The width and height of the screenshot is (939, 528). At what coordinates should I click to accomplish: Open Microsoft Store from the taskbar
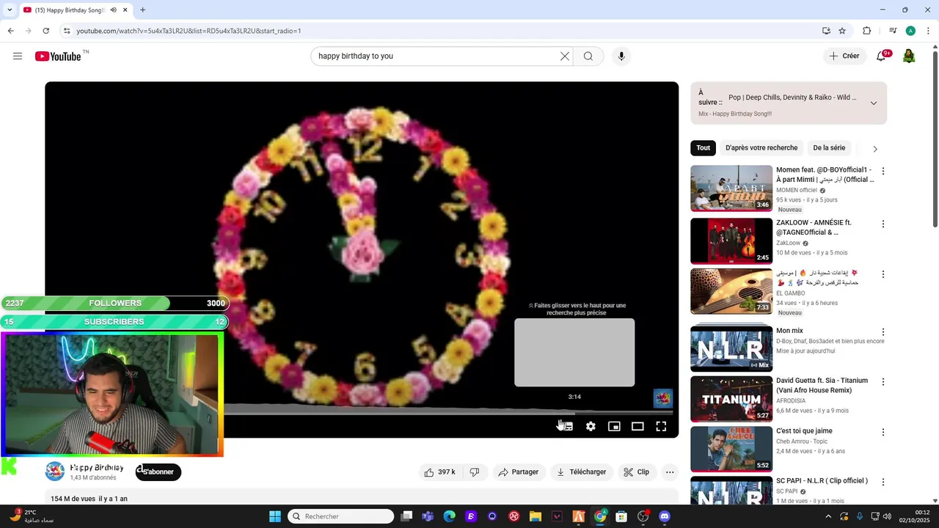click(621, 516)
